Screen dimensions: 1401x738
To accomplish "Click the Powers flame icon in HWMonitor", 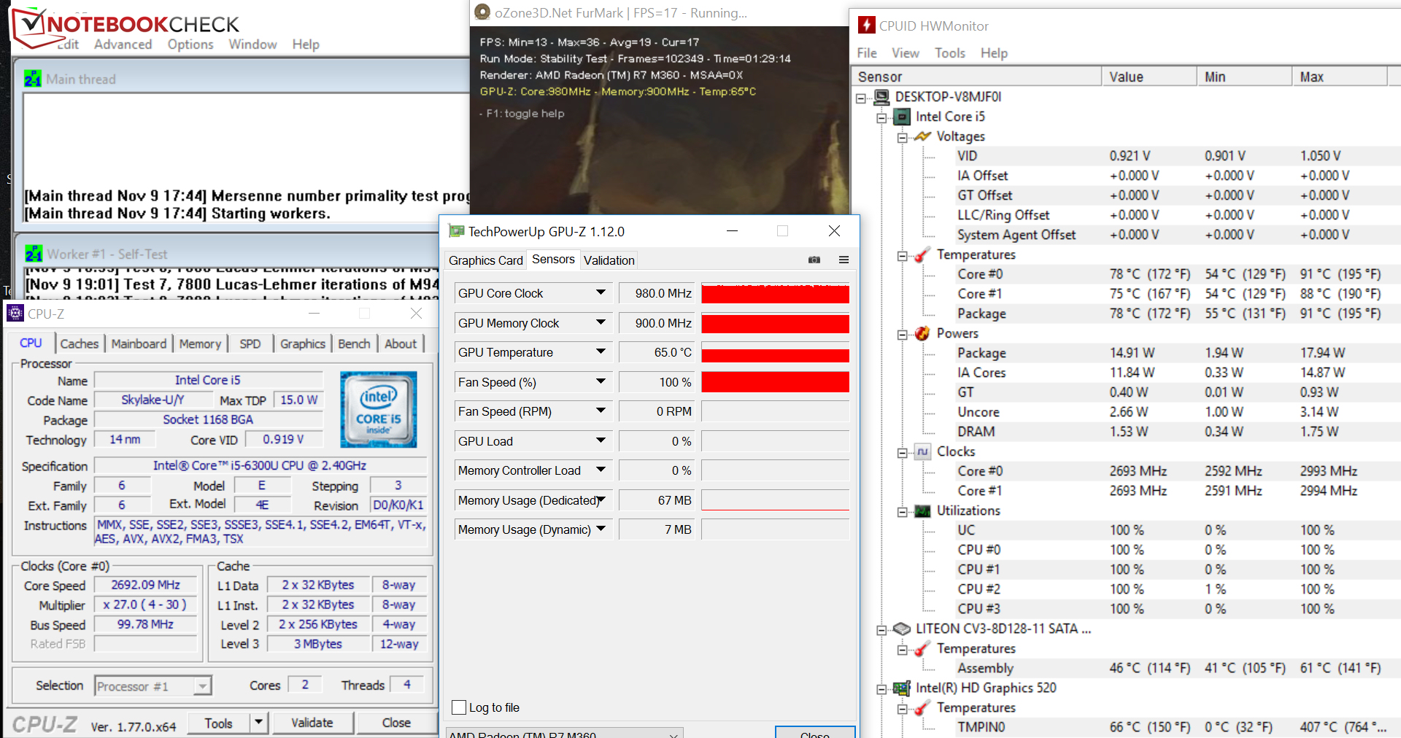I will coord(923,333).
